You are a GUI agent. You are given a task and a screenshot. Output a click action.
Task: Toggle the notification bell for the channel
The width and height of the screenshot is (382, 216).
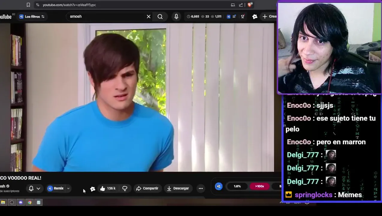(31, 188)
